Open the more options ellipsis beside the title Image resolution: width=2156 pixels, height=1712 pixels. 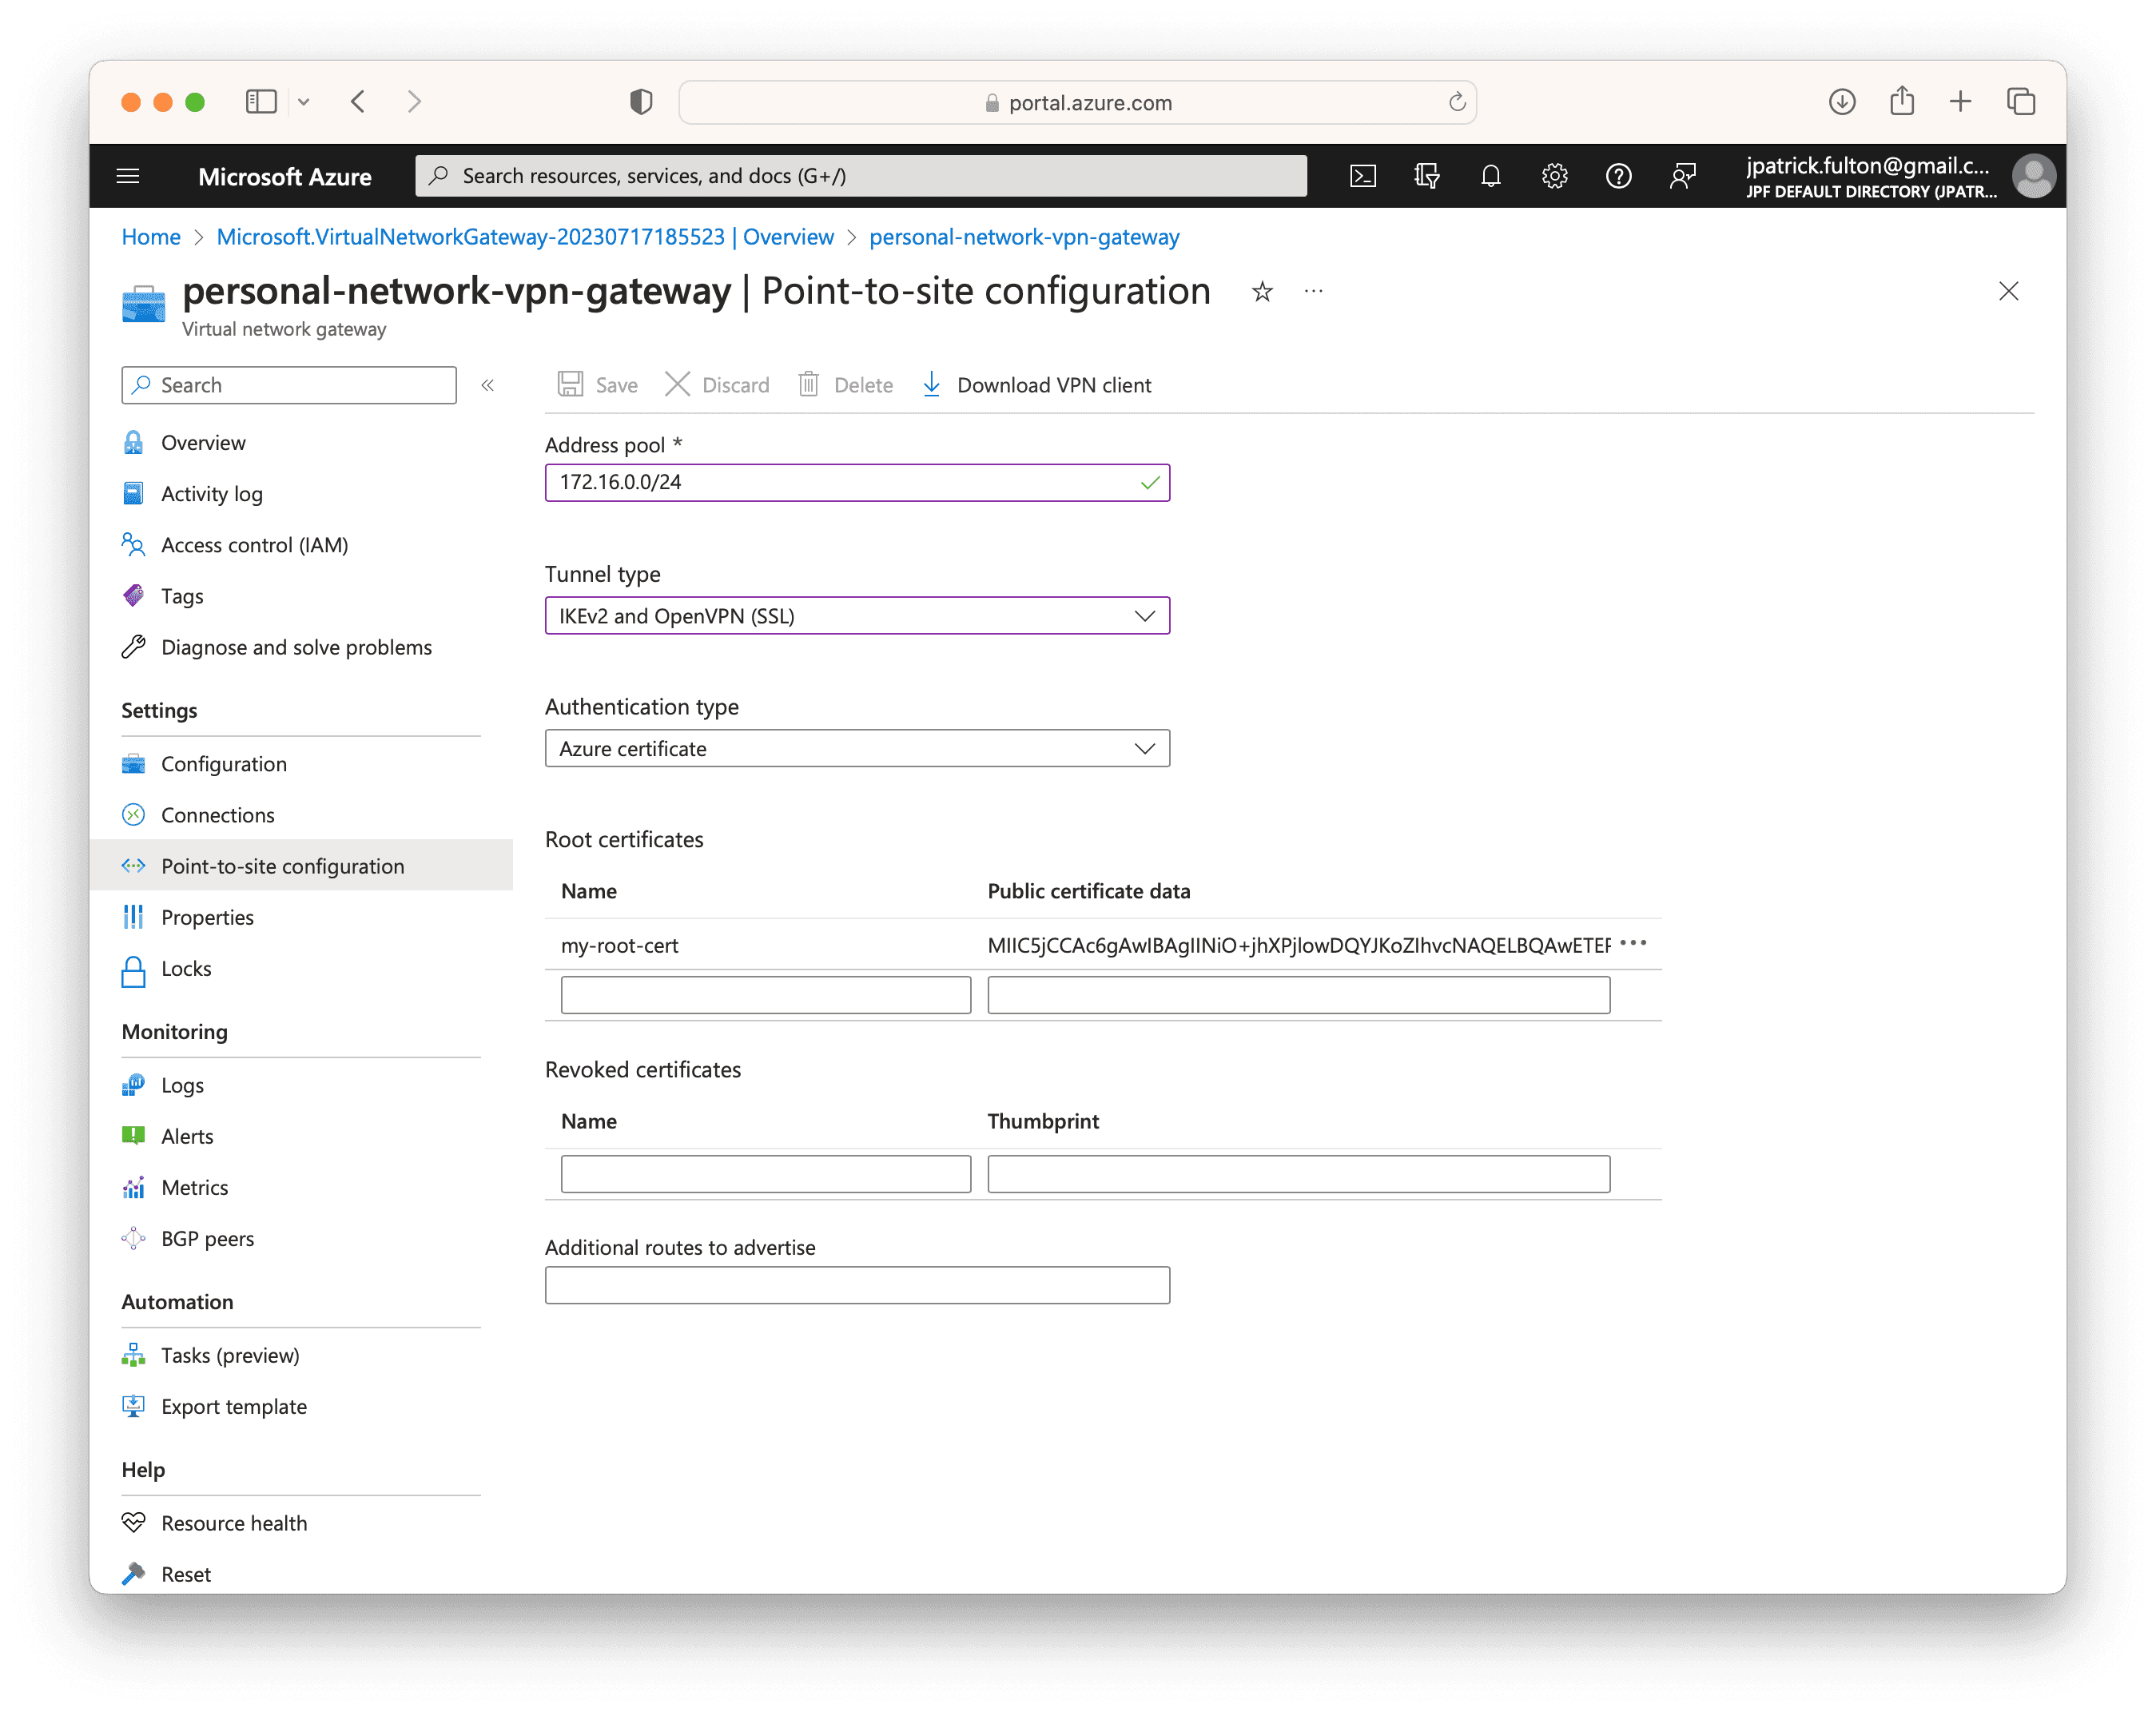point(1313,291)
